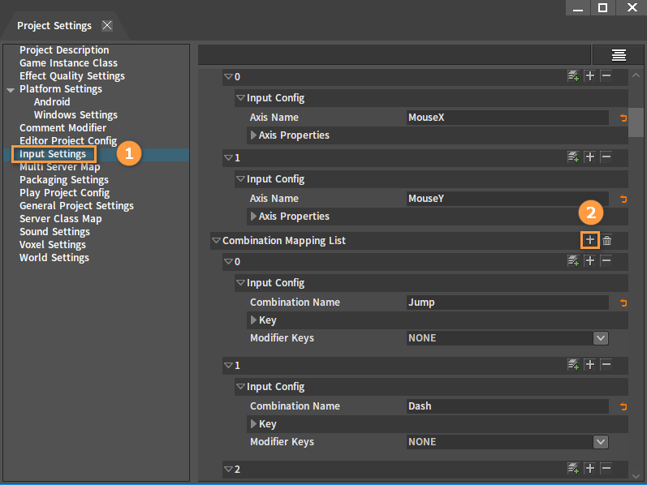Insert element at Dash combination entry 1

[x=590, y=365]
